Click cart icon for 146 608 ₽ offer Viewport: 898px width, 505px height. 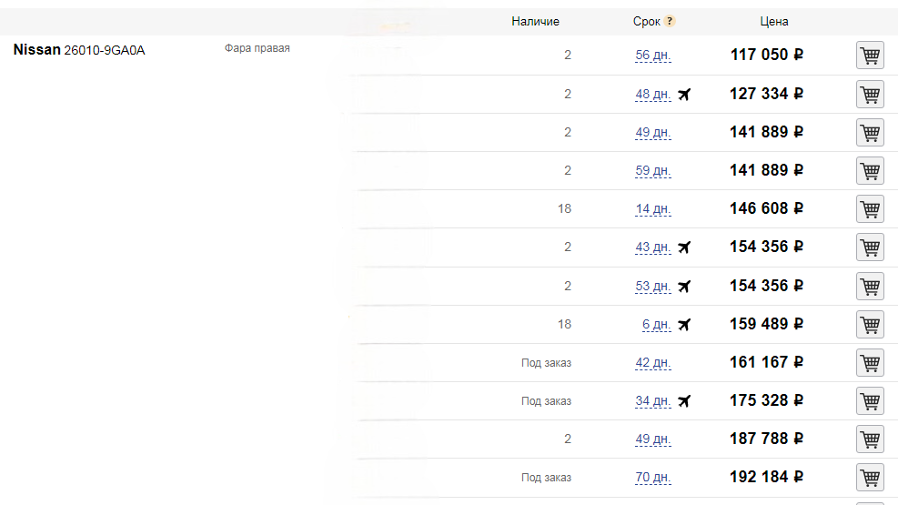870,209
